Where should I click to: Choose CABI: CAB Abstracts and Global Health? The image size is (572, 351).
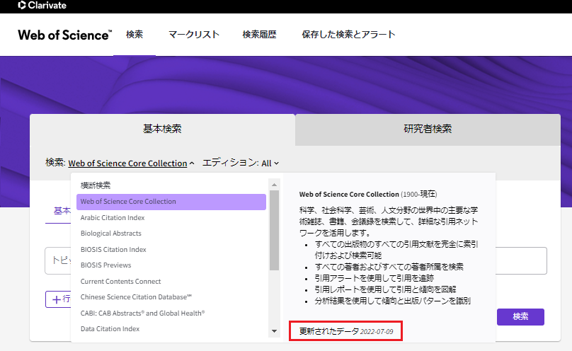[x=142, y=313]
